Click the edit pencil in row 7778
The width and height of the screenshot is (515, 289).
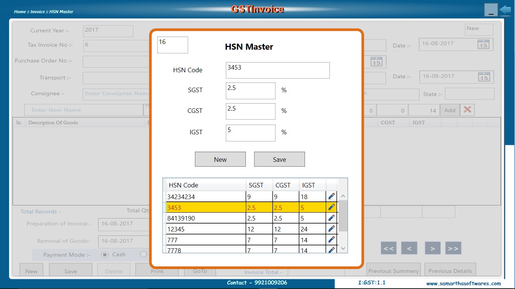[x=331, y=249]
